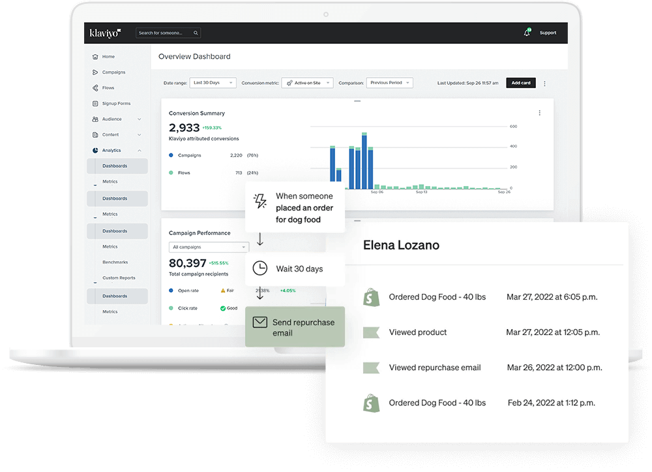Click the Shopify icon for the Feb 24 order

pyautogui.click(x=371, y=403)
